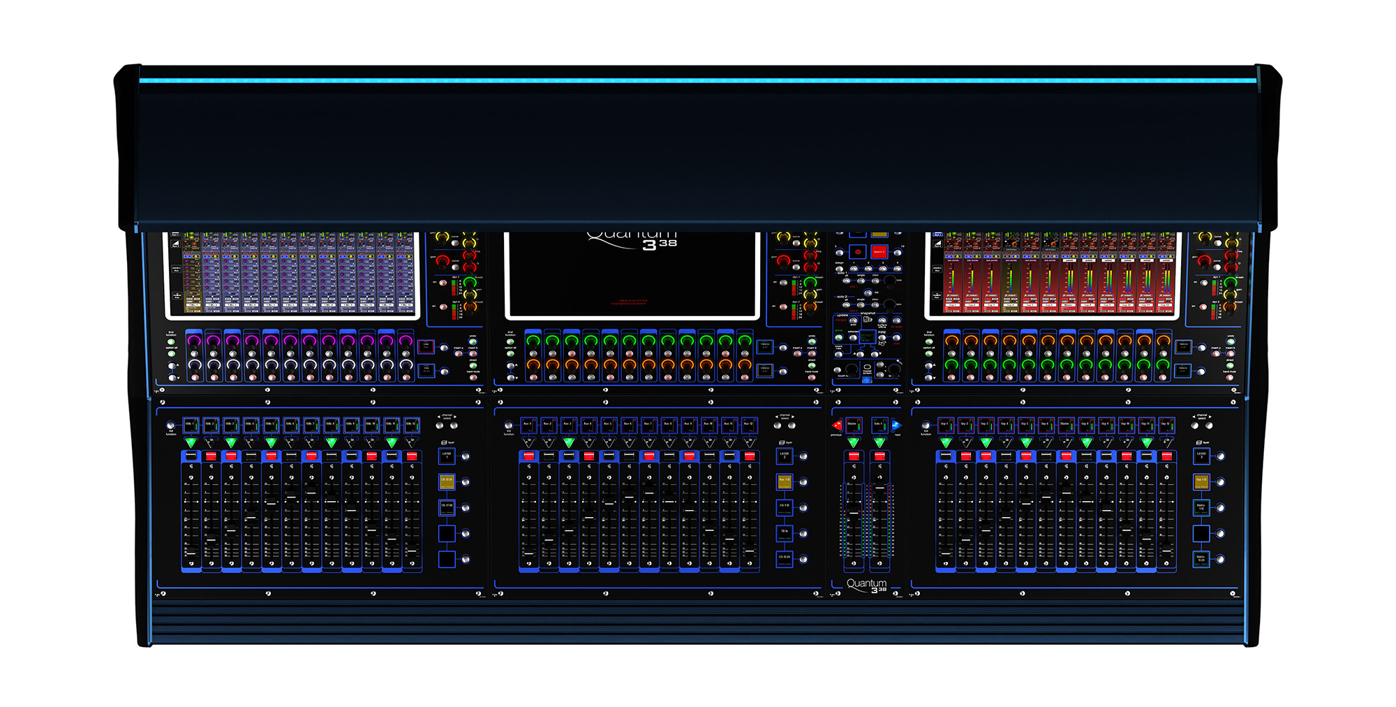Image resolution: width=1396 pixels, height=707 pixels.
Task: Toggle the mute above the Mic 2 fader
Action: tap(211, 456)
